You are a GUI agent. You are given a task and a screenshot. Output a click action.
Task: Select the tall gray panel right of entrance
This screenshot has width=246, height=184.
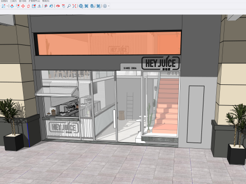[x=195, y=114]
